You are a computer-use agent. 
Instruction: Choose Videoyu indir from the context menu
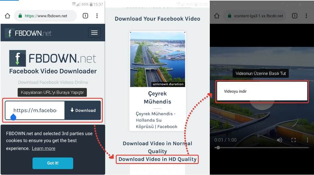click(235, 91)
